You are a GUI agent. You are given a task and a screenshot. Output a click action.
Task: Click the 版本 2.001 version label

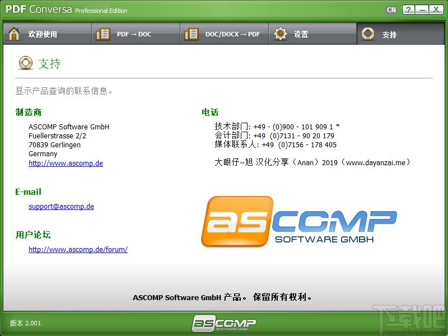click(25, 323)
